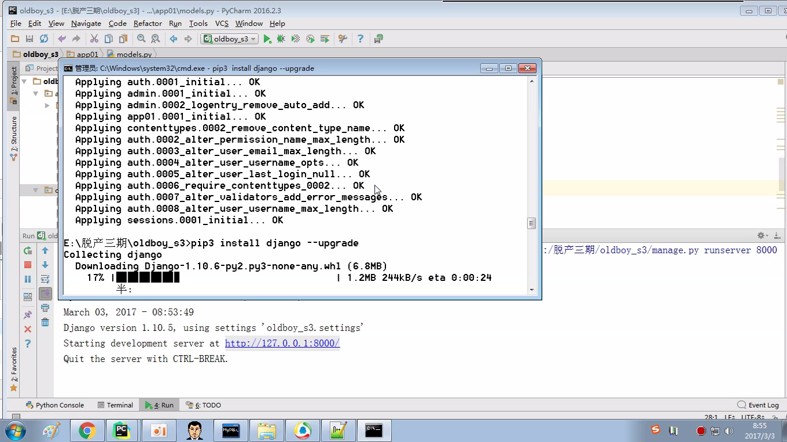This screenshot has height=442, width=787.
Task: Toggle the 2: Favorites side panel
Action: tap(14, 369)
